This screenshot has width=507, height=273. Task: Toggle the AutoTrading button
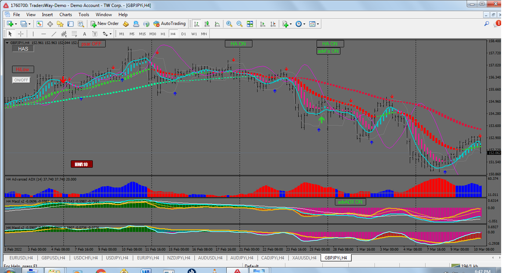169,24
